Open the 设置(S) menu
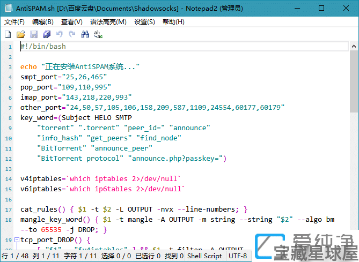The height and width of the screenshot is (262, 359). (144, 22)
